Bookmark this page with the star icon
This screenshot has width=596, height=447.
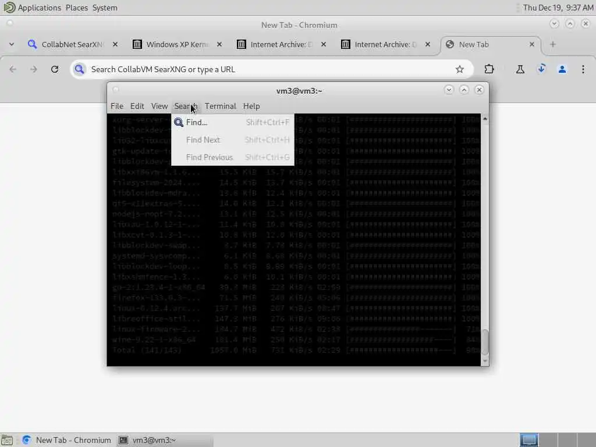(x=460, y=69)
